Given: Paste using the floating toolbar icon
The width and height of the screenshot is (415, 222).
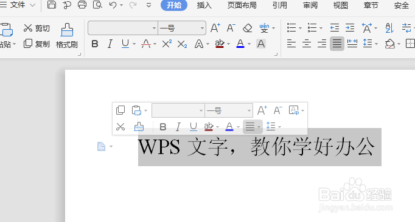Looking at the screenshot, I should tap(136, 110).
